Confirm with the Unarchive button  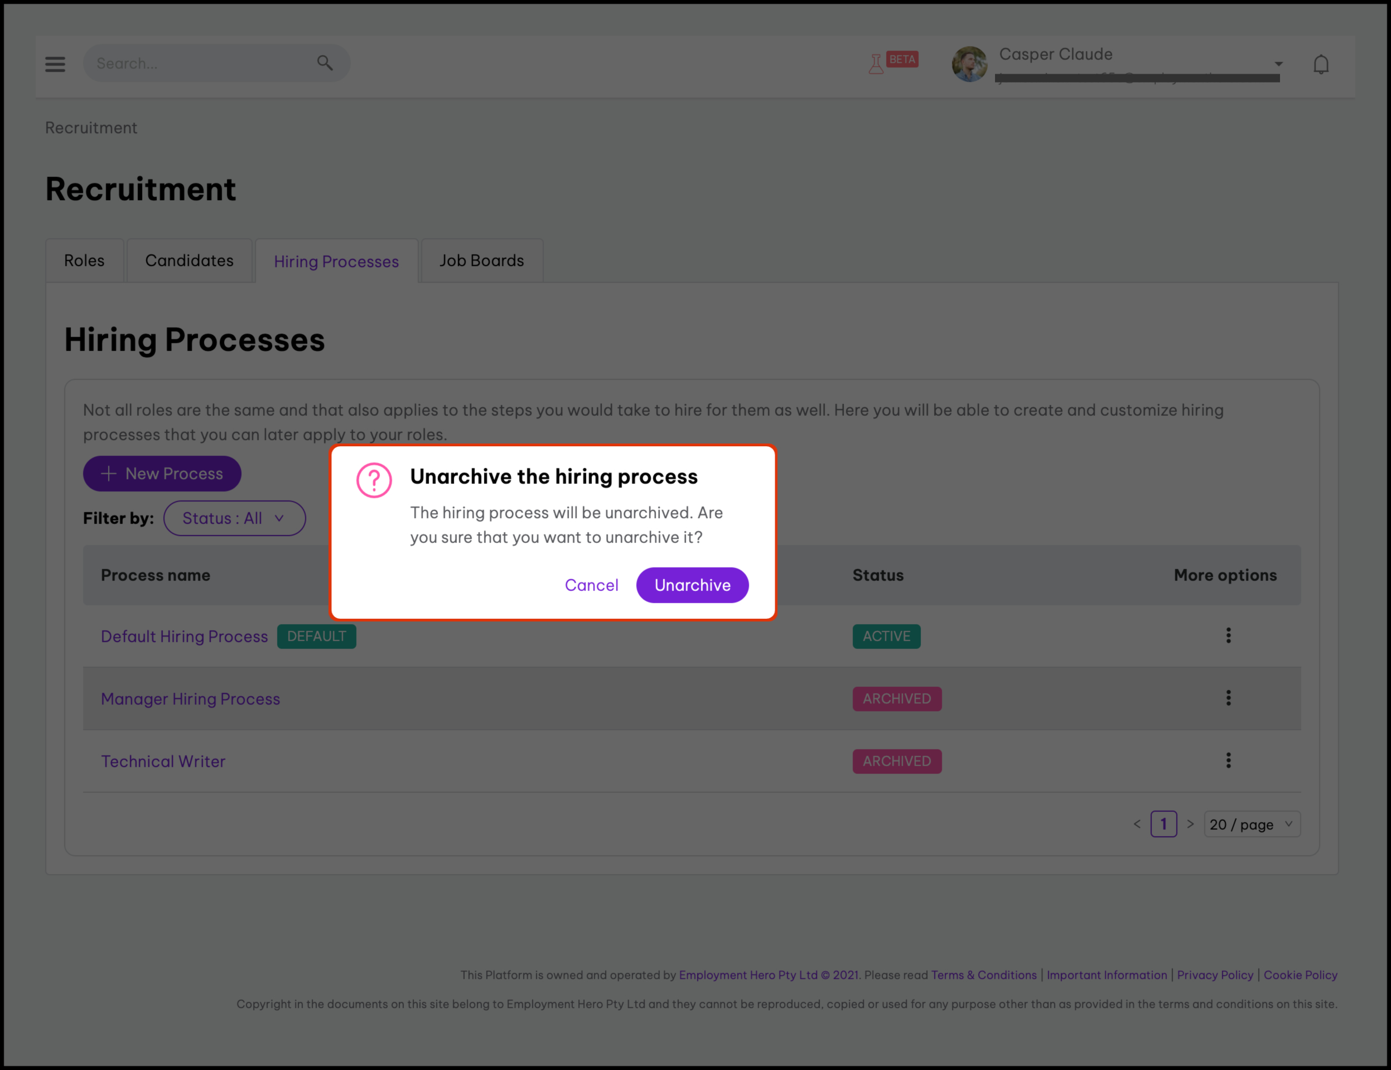pyautogui.click(x=692, y=585)
